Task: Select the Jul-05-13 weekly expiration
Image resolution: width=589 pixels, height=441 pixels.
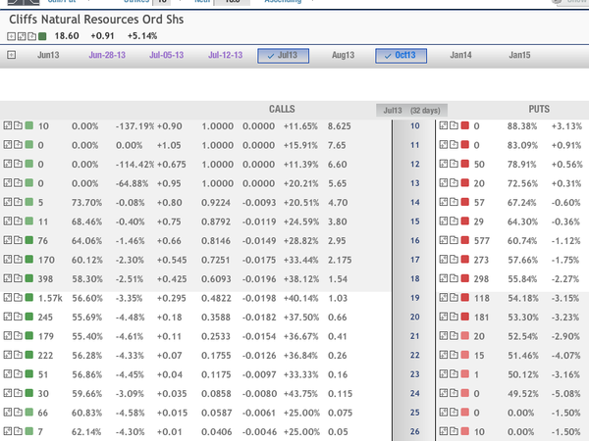Action: pyautogui.click(x=167, y=55)
